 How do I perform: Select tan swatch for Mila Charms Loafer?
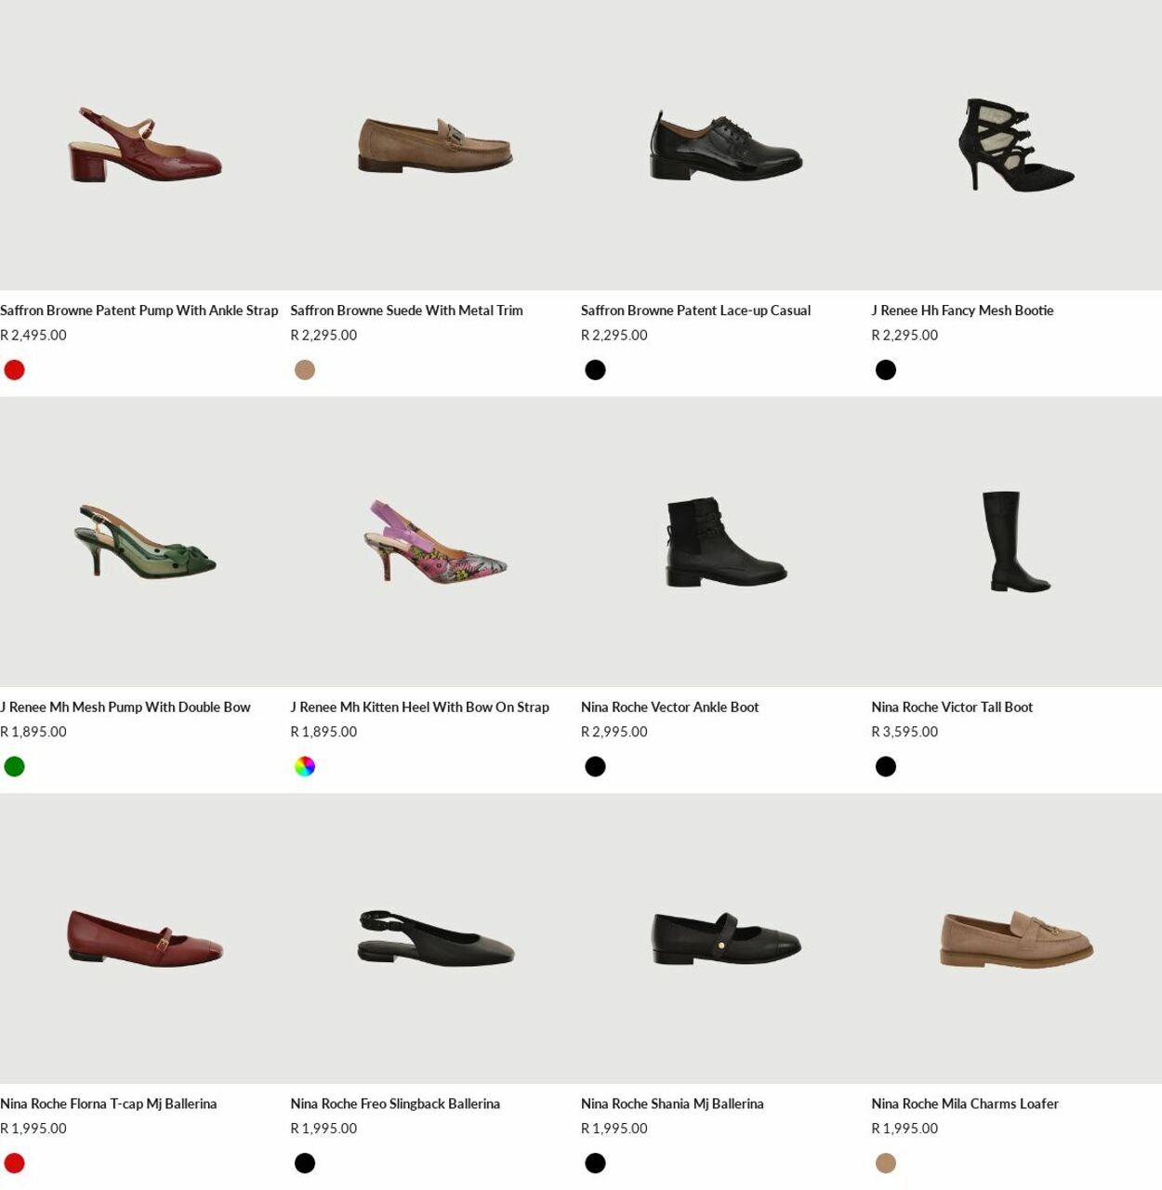[886, 1163]
